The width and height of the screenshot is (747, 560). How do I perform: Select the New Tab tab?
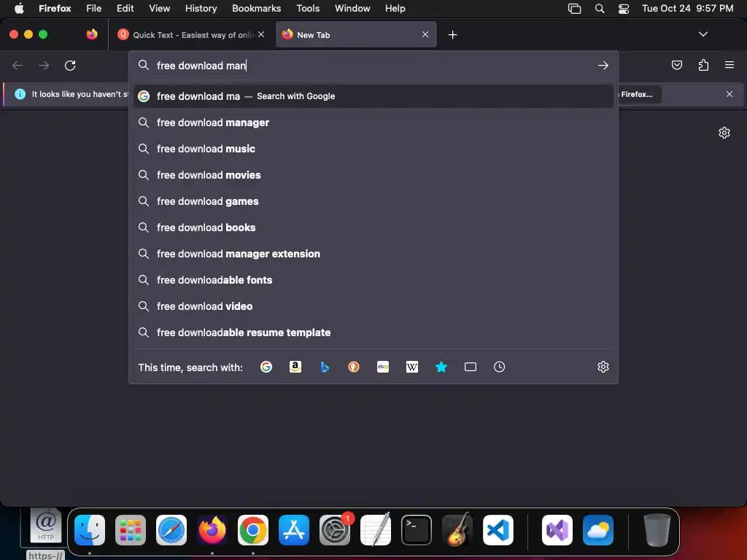pyautogui.click(x=356, y=34)
